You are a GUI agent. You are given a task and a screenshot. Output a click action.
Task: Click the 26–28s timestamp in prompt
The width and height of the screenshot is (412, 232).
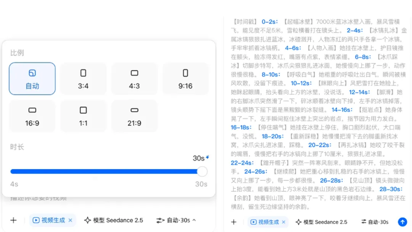(332, 181)
